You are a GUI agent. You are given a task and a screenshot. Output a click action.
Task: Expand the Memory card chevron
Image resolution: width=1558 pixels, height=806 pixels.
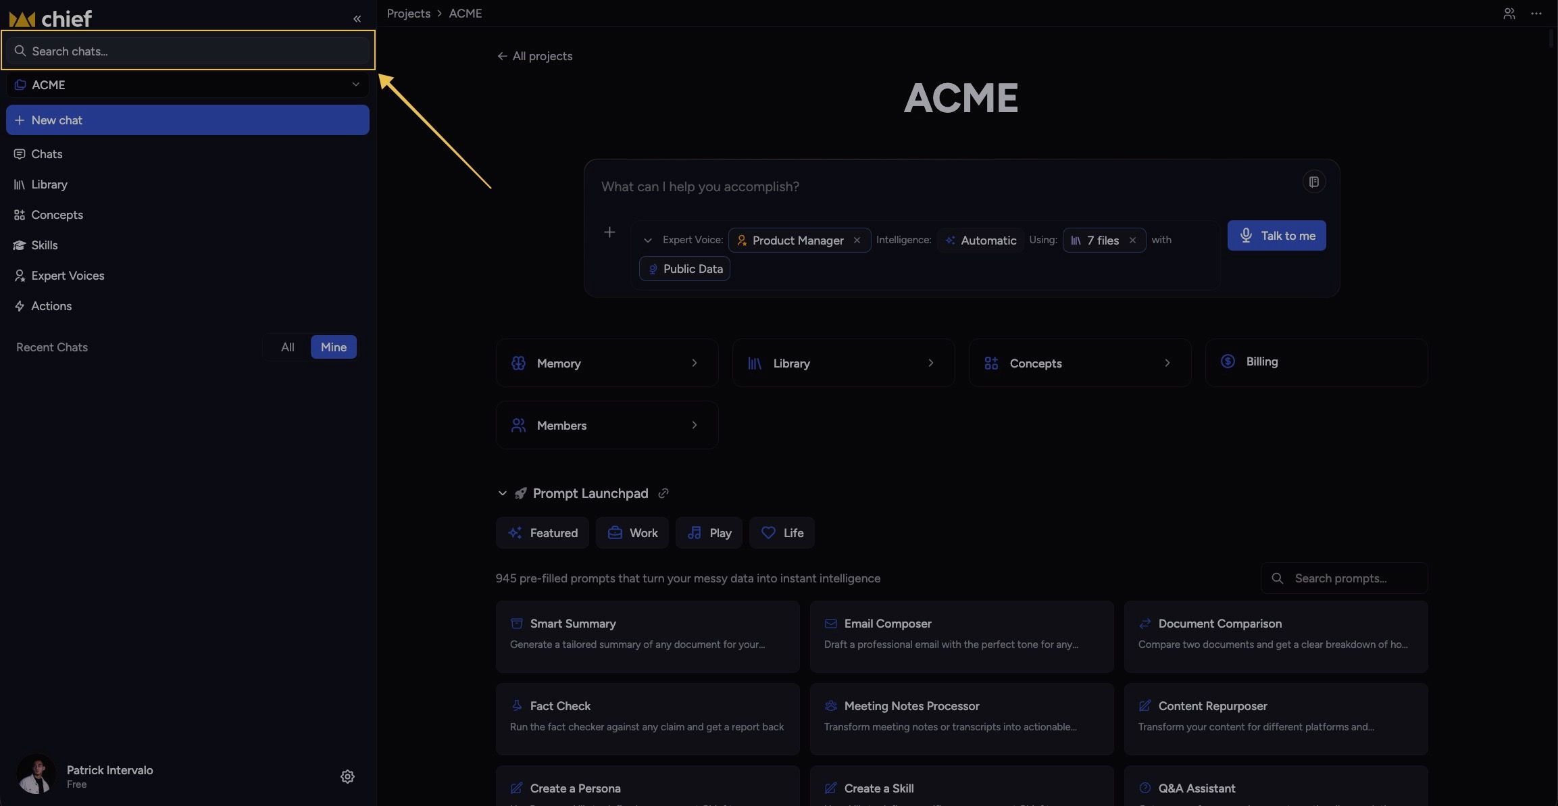694,363
